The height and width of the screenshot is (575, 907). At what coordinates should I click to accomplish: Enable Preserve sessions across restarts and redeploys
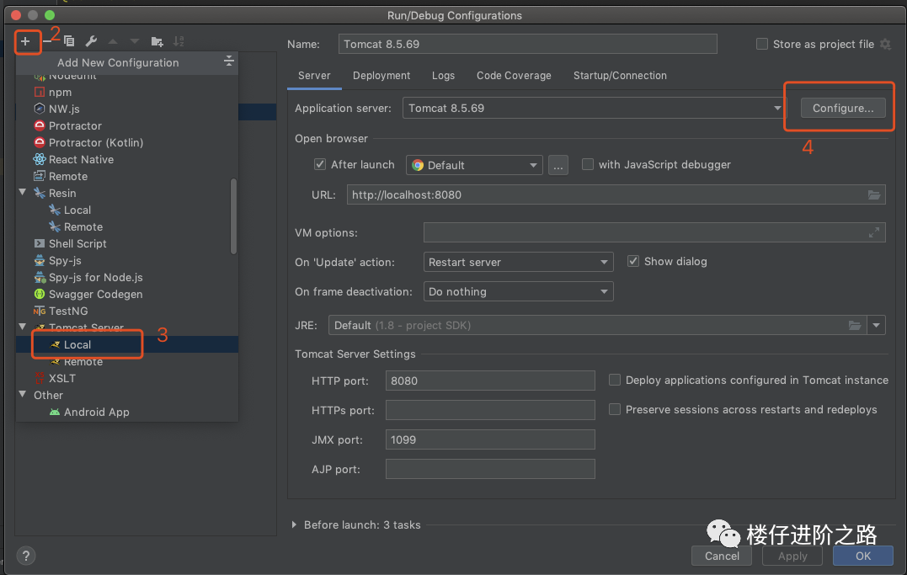pyautogui.click(x=615, y=409)
